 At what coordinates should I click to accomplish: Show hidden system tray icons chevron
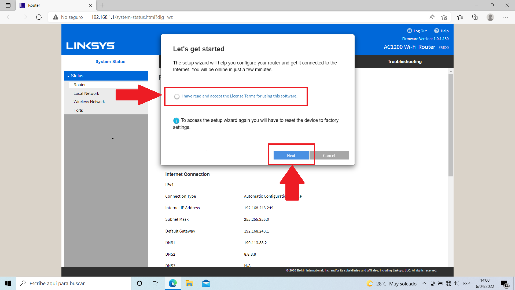pos(424,283)
